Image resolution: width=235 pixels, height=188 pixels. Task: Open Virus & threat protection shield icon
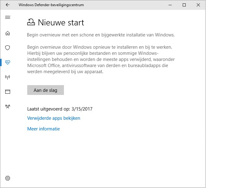coord(8,47)
